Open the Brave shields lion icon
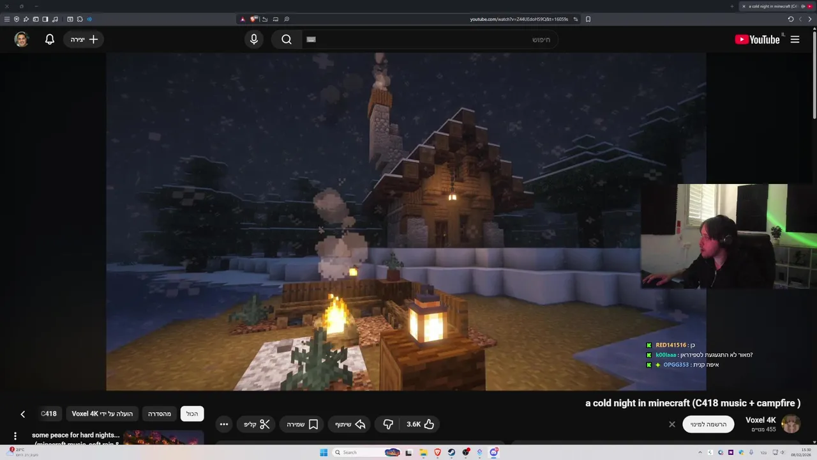The width and height of the screenshot is (817, 460). pos(253,19)
